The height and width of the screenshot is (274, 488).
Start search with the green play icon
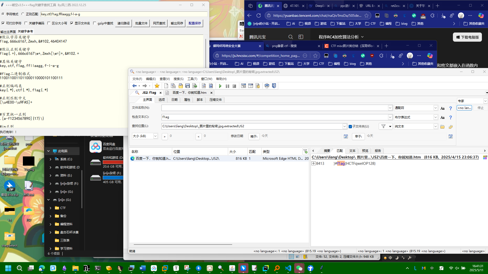pos(220,86)
